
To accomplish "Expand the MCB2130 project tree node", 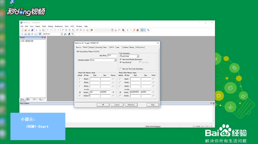I will 21,41.
